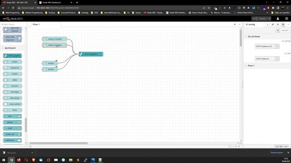Click the filter nodes search field
The height and width of the screenshot is (163, 291).
[x=13, y=24]
